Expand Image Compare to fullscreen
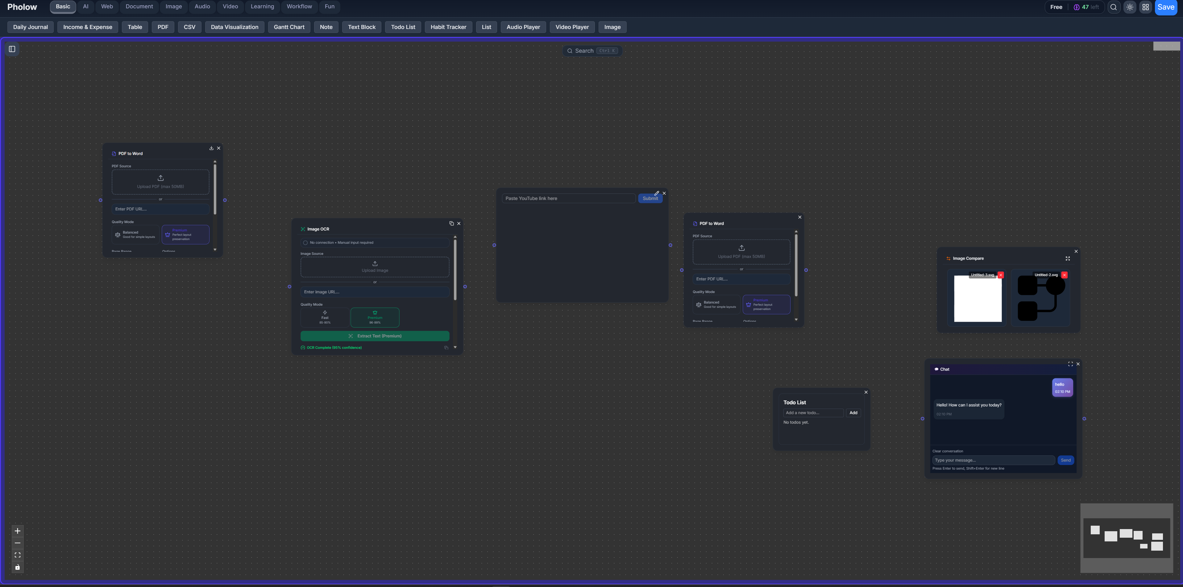Viewport: 1183px width, 587px height. point(1068,258)
